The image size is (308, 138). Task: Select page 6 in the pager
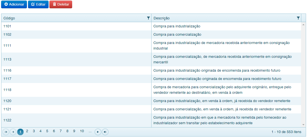click(x=54, y=131)
